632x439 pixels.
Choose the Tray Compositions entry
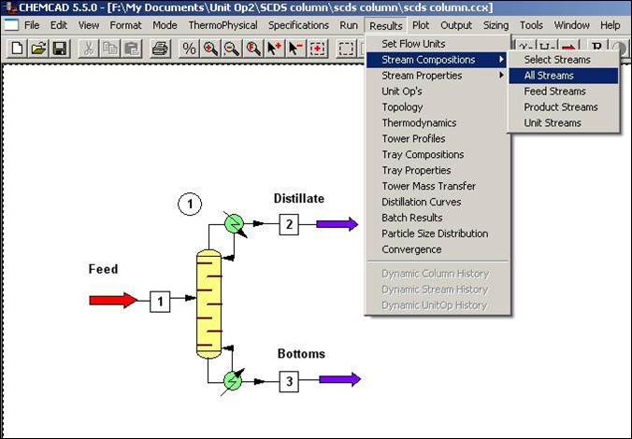437,155
